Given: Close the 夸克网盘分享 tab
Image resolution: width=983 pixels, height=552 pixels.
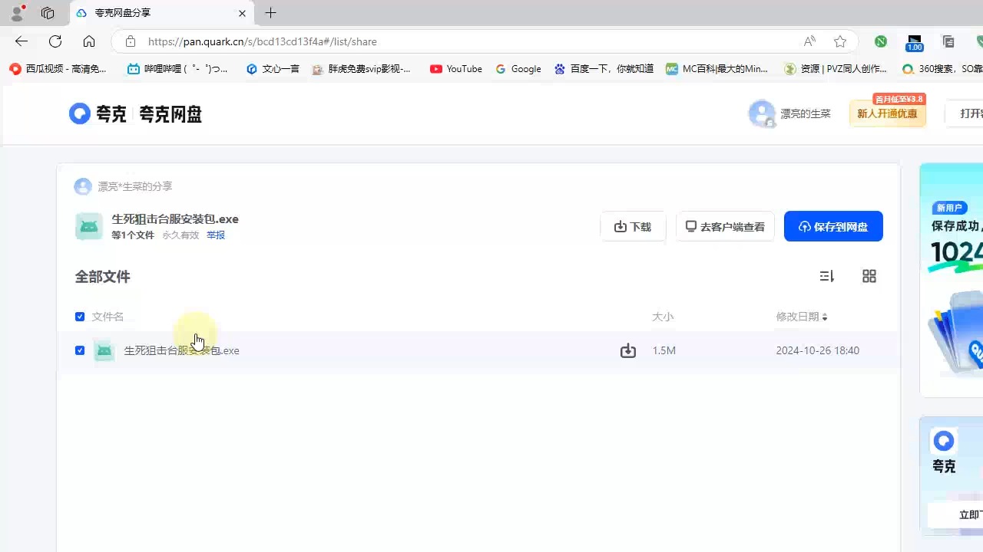Looking at the screenshot, I should 243,13.
